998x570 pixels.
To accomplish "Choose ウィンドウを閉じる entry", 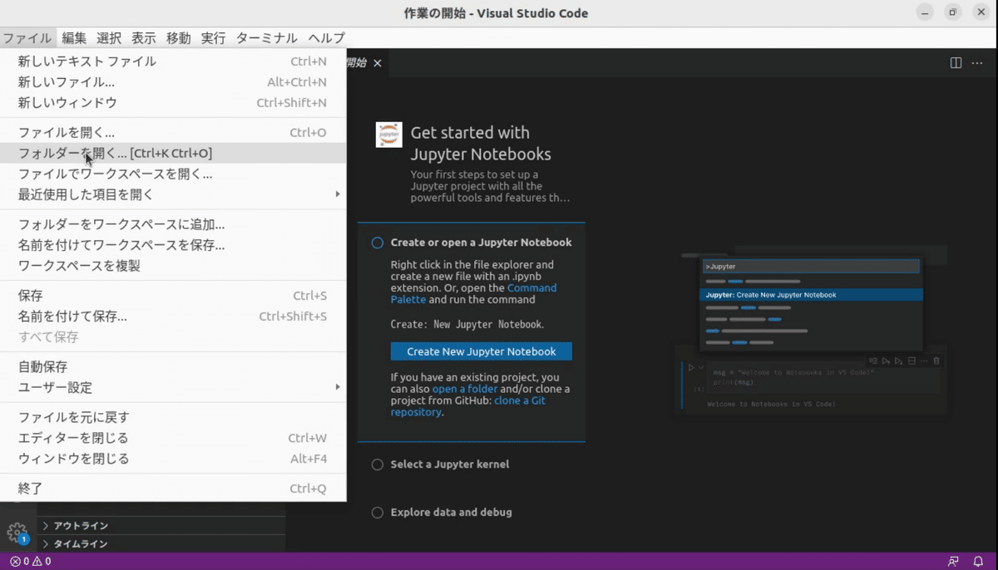I will pos(173,459).
